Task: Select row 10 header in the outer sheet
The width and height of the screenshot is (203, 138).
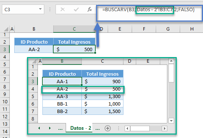Action: click(5, 102)
